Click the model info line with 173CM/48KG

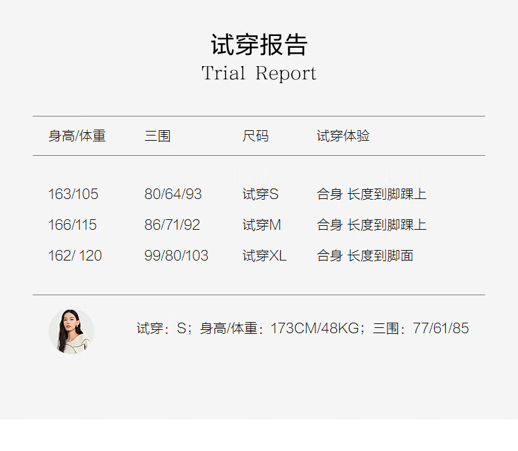[x=303, y=329]
